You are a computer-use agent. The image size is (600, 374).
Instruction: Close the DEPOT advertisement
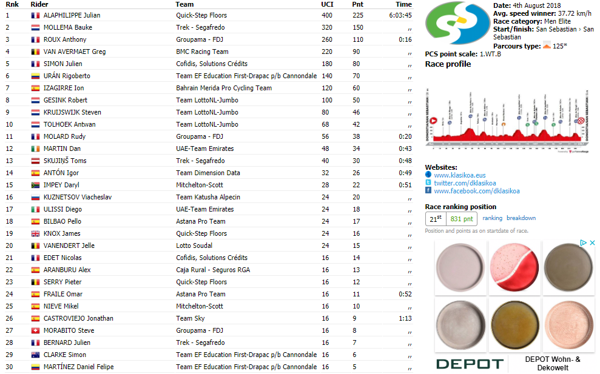click(x=592, y=243)
